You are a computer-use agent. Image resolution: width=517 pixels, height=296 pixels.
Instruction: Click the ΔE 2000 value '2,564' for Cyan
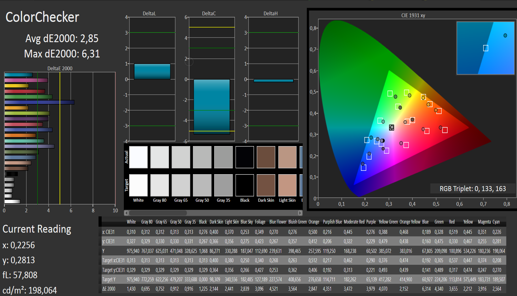pyautogui.click(x=497, y=289)
